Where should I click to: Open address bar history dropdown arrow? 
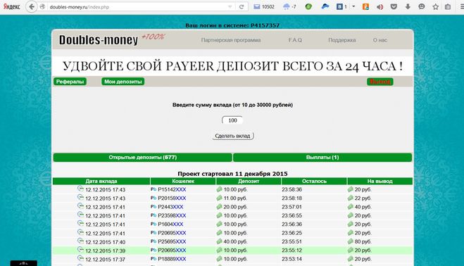pos(230,7)
